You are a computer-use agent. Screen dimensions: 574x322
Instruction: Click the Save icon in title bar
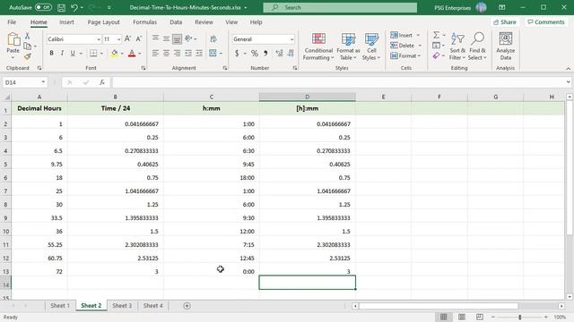[62, 7]
